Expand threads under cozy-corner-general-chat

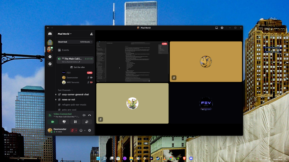point(56,94)
